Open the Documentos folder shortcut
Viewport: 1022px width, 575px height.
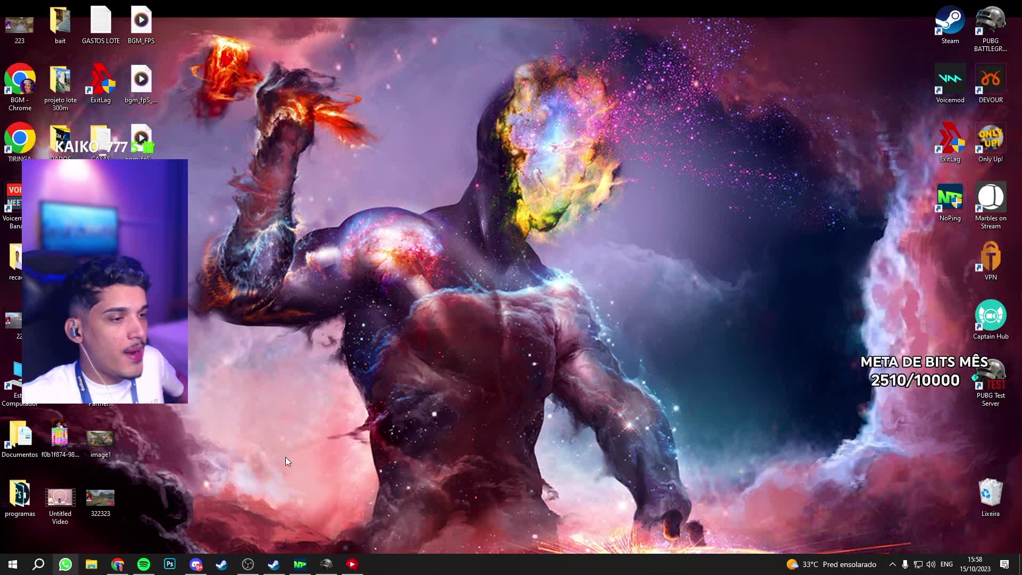click(20, 439)
